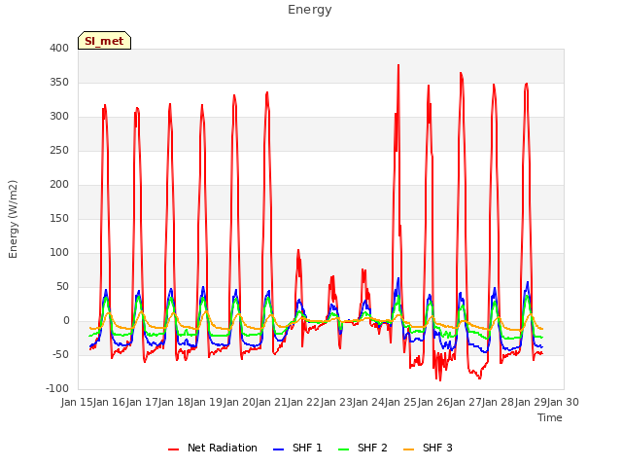
Task: Click the 350 y-axis label
Action: coord(59,82)
